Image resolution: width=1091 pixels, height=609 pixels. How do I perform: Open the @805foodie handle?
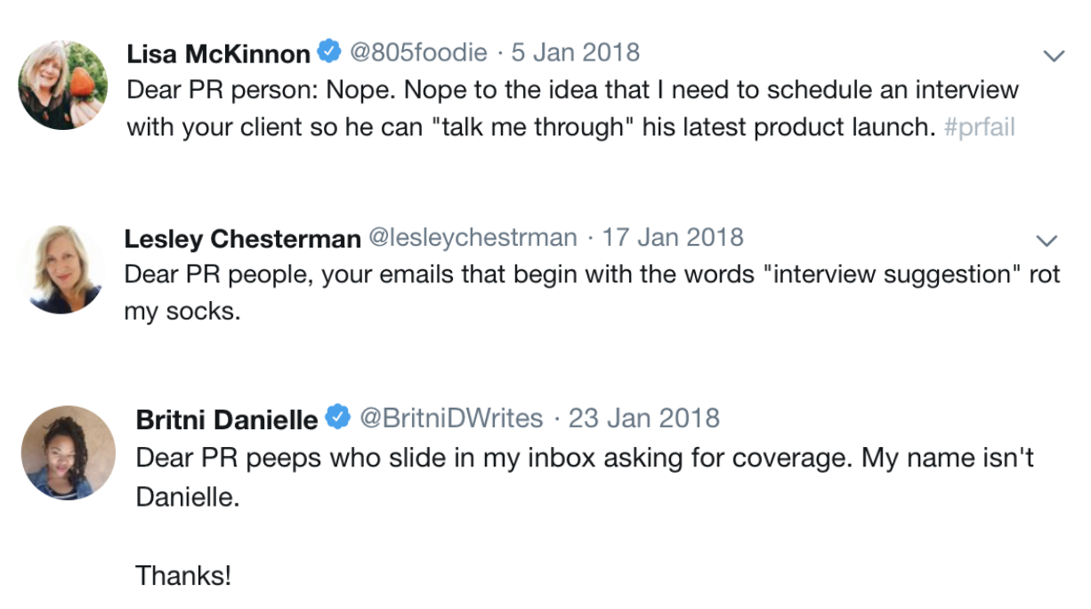pyautogui.click(x=418, y=53)
